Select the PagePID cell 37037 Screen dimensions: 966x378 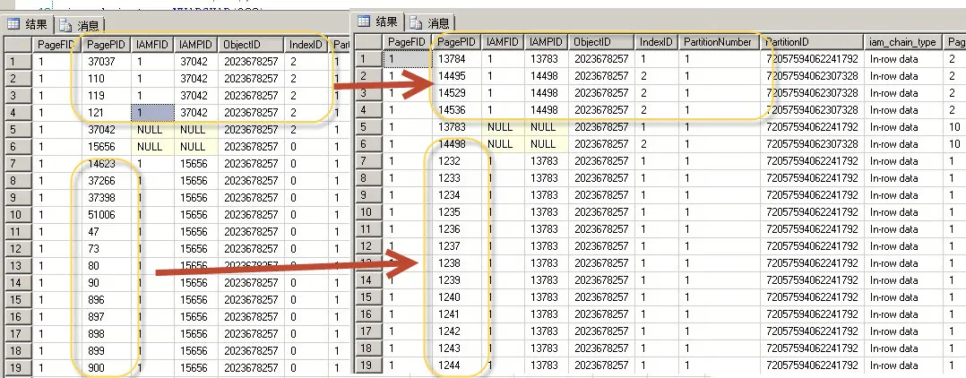click(106, 62)
